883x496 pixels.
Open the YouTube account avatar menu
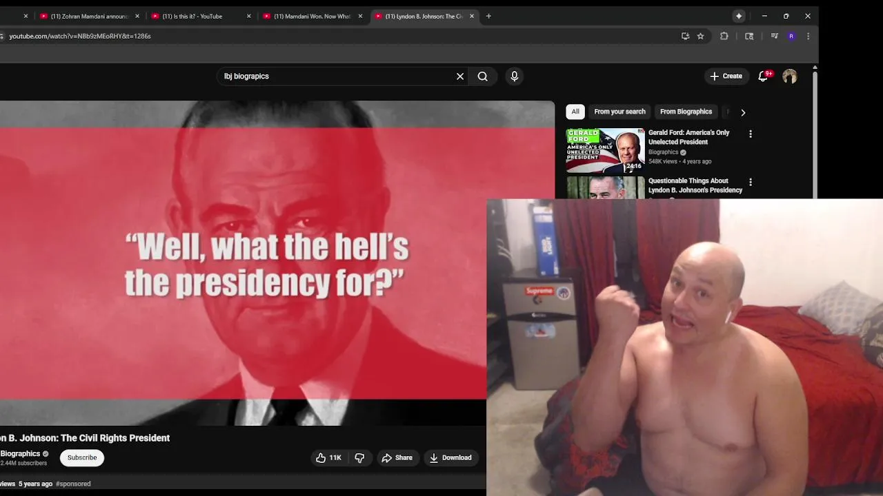tap(790, 76)
